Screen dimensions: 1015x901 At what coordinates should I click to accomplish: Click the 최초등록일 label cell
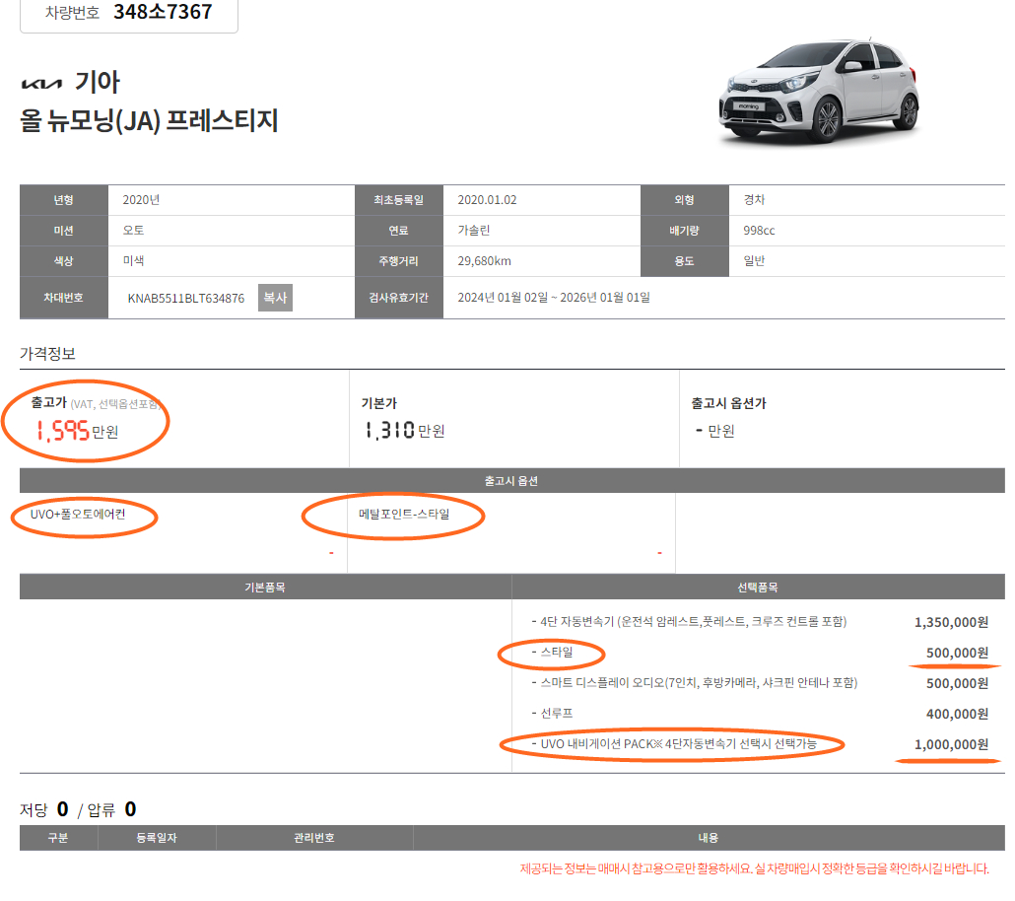click(x=399, y=200)
